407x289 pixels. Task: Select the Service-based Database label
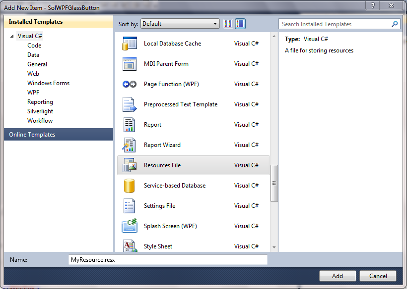175,186
